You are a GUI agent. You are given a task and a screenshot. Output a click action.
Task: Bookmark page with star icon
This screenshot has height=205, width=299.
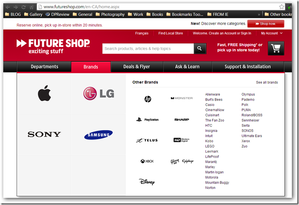coord(282,7)
